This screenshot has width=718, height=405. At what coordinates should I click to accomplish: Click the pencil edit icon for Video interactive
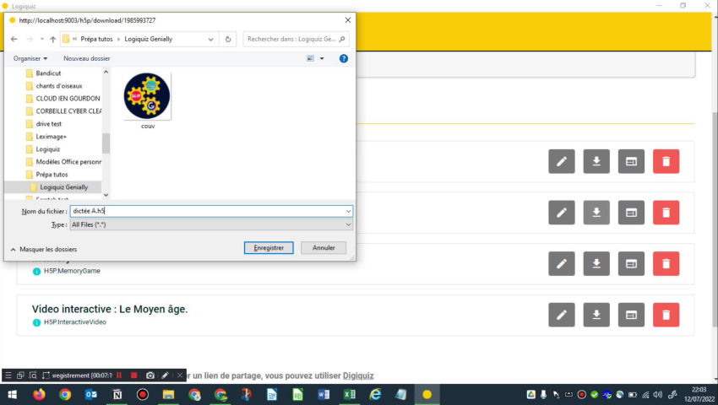[561, 316]
